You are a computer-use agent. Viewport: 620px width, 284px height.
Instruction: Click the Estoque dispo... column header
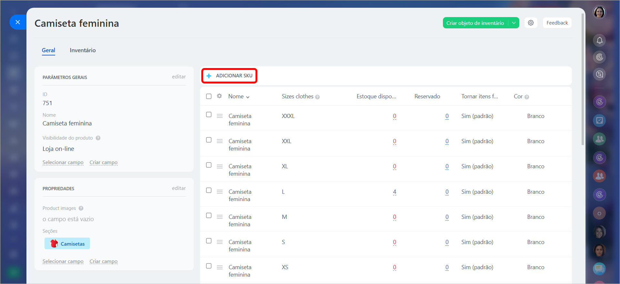376,96
